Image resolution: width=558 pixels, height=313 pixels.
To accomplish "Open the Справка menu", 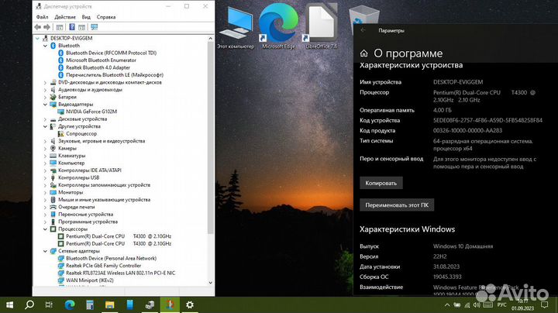I will point(106,17).
